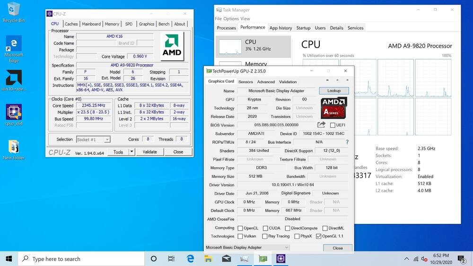473x266 pixels.
Task: Switch to the Mainboard tab in CPU-Z
Action: click(91, 24)
